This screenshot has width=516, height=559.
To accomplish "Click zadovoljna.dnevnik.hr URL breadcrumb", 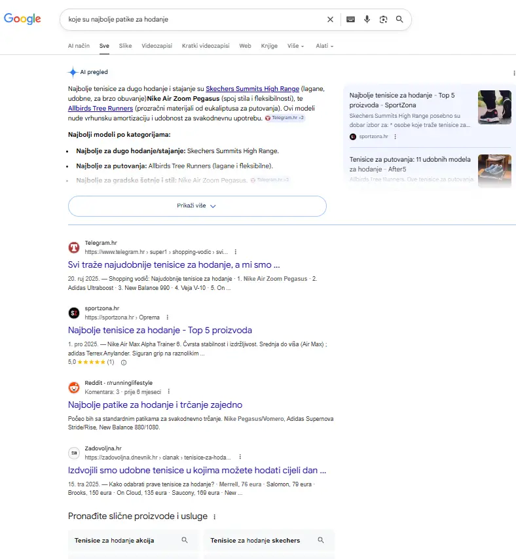I will tap(158, 458).
